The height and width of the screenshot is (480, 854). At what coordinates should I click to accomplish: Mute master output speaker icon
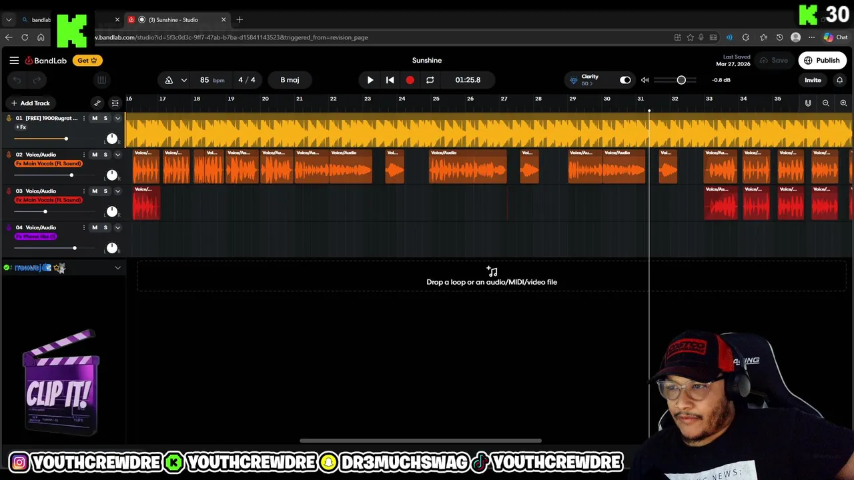[x=645, y=80]
